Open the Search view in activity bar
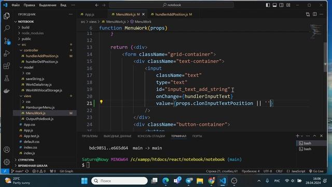Viewport: 332px width, 187px height. [x=7, y=28]
